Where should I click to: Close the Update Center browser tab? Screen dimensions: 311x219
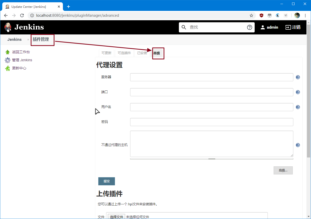[x=59, y=7]
